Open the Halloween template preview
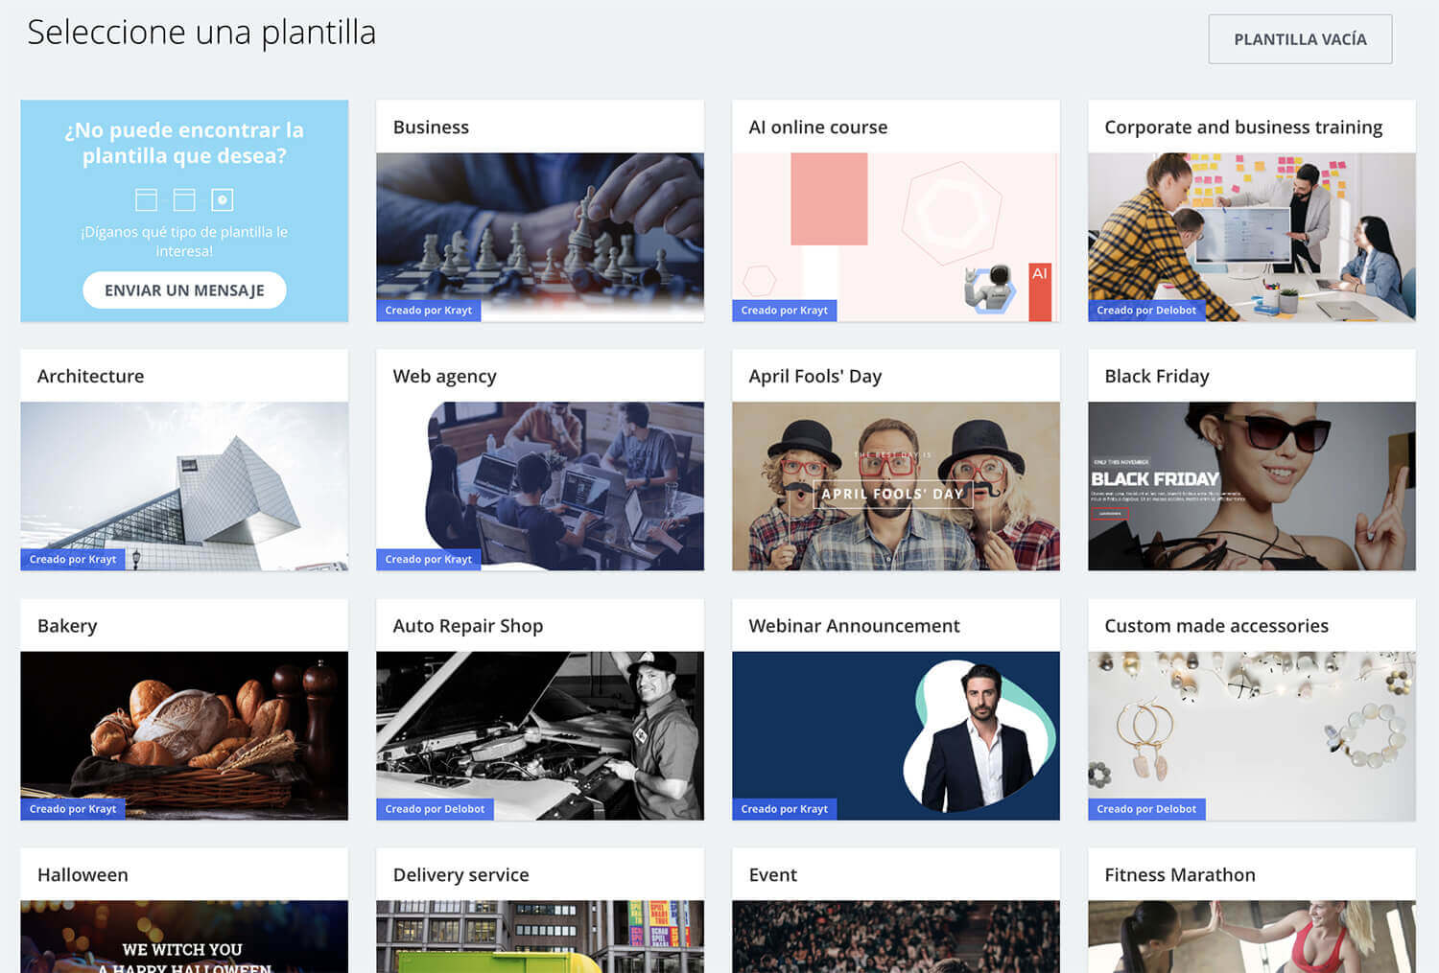The width and height of the screenshot is (1439, 973). pyautogui.click(x=184, y=936)
